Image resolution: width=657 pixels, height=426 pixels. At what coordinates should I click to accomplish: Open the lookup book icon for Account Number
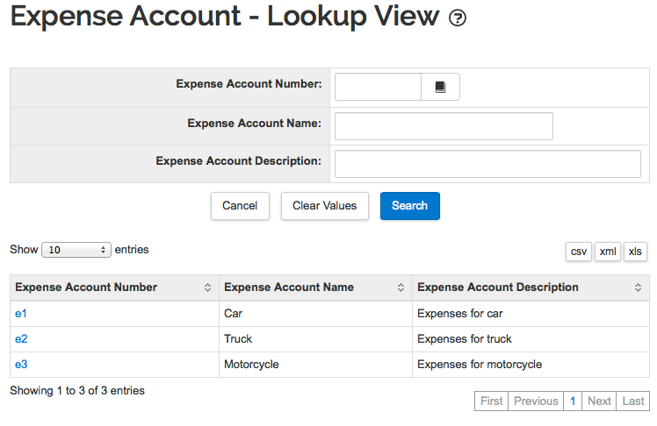click(440, 87)
